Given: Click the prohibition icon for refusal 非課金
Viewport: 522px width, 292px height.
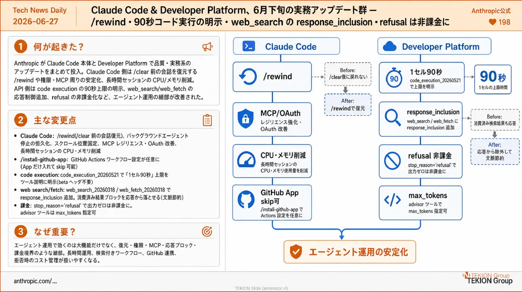Looking at the screenshot, I should [x=392, y=160].
